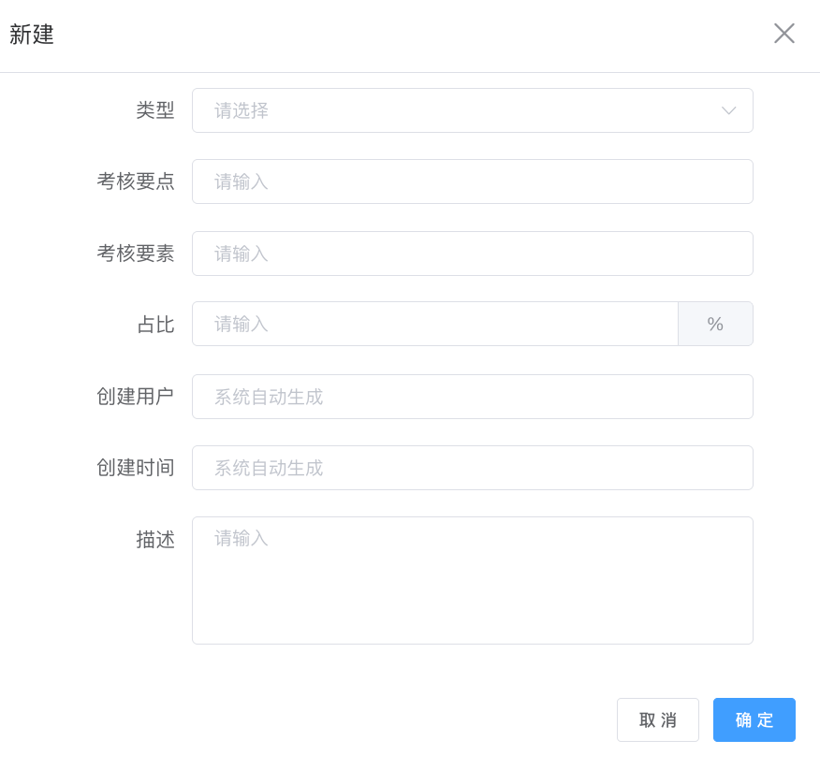The image size is (820, 769).
Task: Click the 考核要素 field label
Action: (136, 254)
